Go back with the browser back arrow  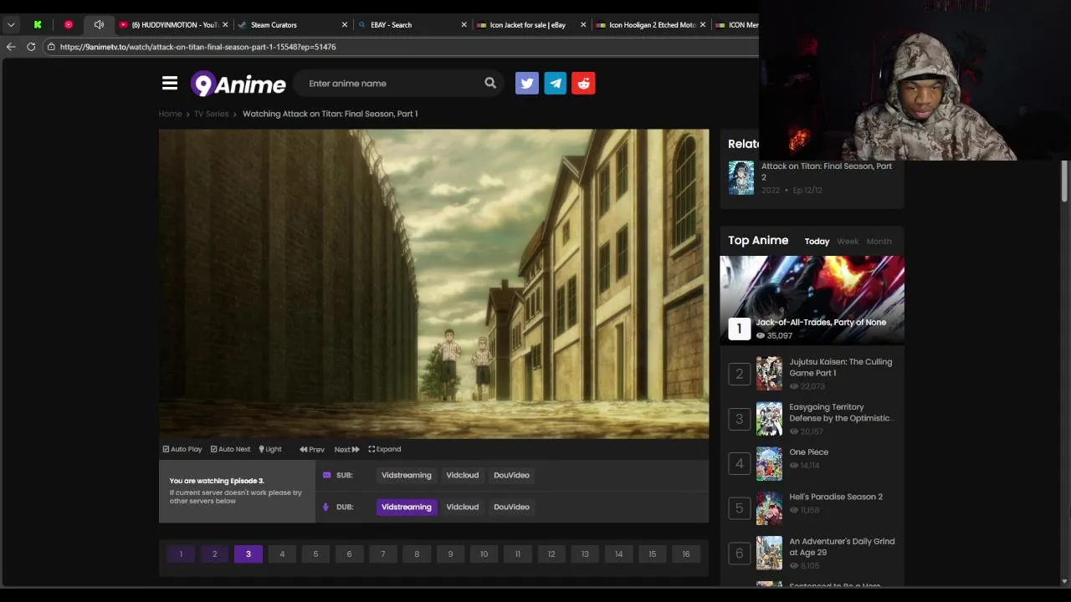11,47
